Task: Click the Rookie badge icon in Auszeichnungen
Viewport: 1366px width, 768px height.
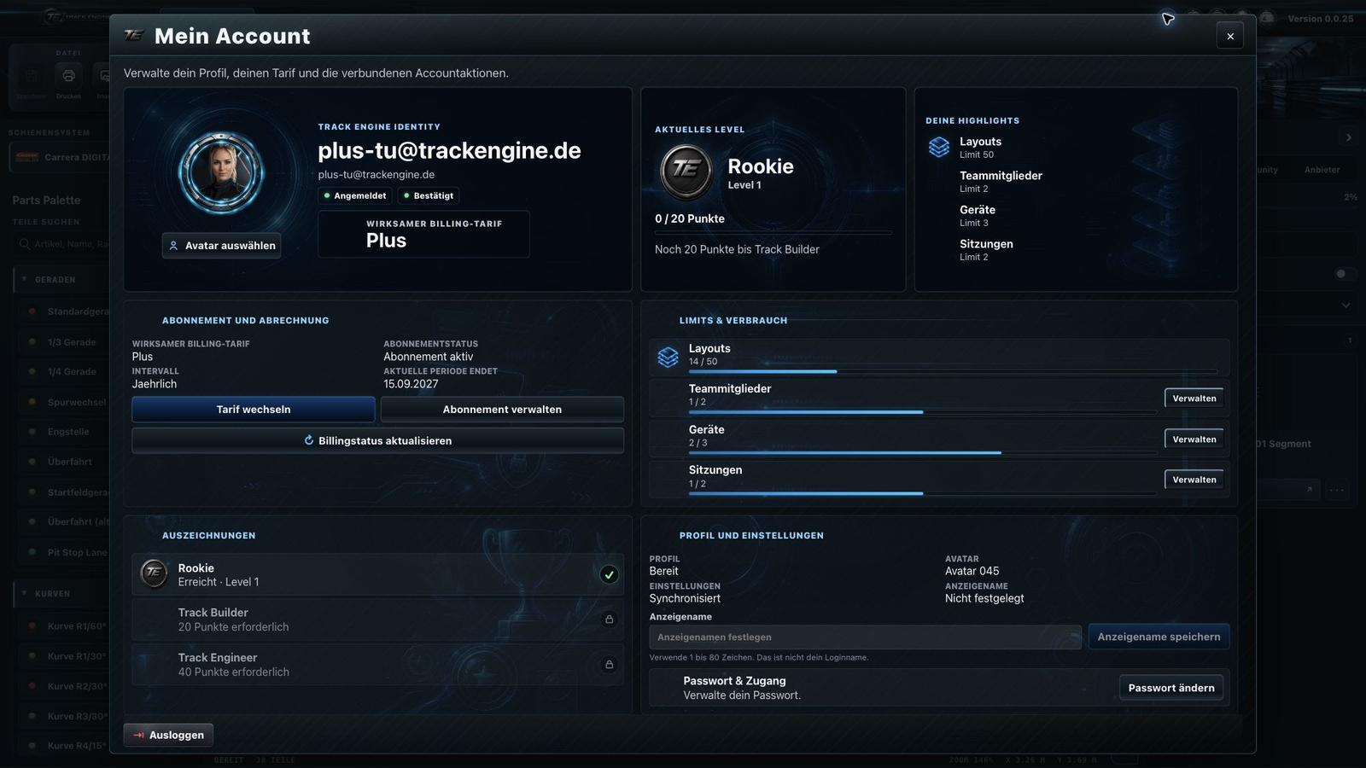Action: coord(154,573)
